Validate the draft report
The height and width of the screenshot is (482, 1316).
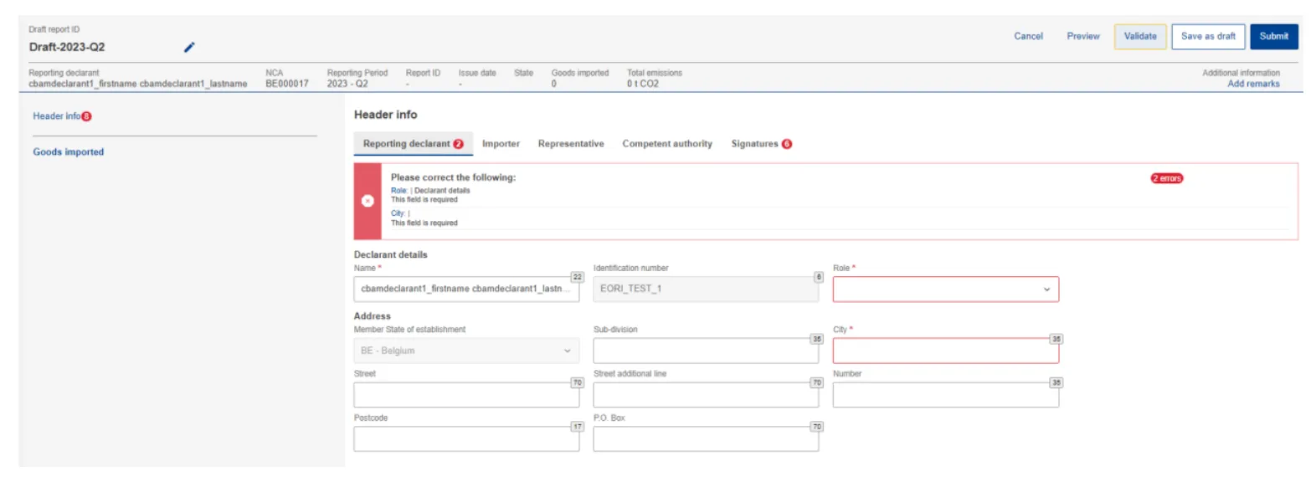(1140, 37)
